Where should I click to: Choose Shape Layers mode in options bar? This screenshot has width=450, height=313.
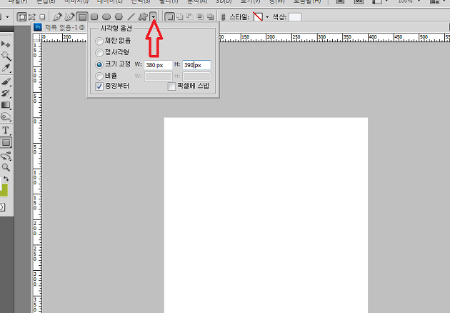(x=22, y=17)
